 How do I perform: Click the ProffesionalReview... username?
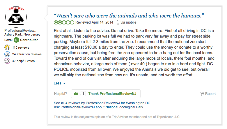click(x=21, y=30)
